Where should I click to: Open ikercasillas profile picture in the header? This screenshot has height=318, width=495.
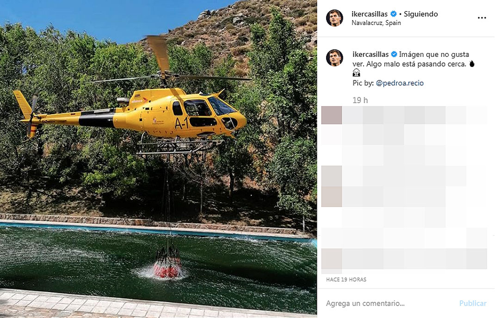tap(334, 18)
